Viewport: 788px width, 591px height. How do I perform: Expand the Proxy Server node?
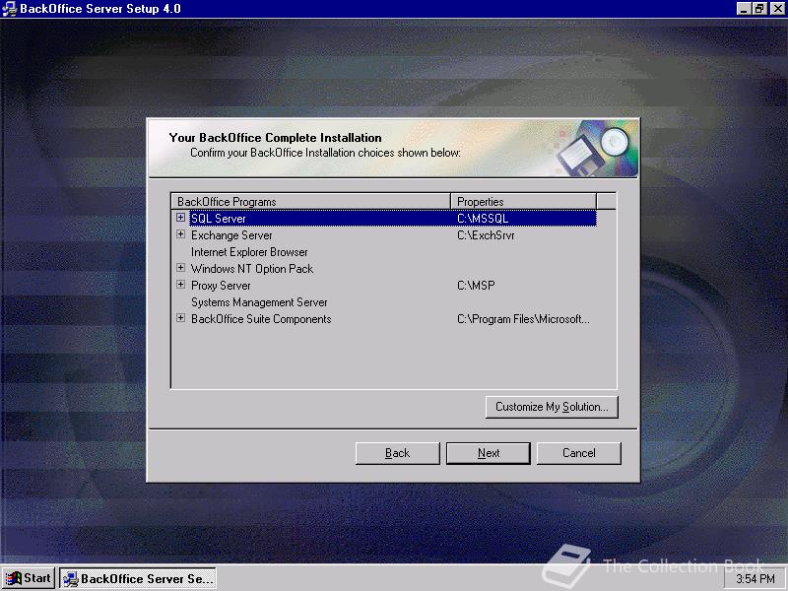coord(180,285)
